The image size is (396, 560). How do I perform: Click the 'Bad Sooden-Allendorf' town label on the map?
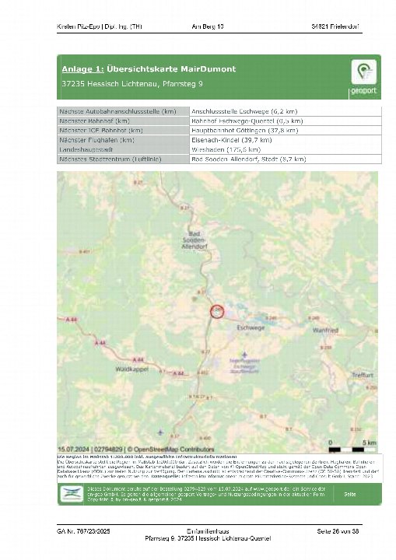(194, 240)
